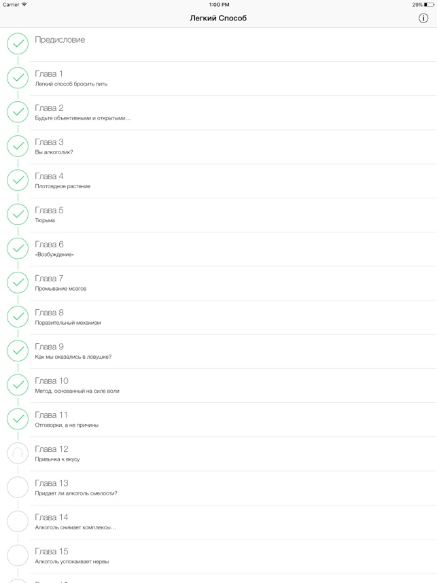The width and height of the screenshot is (437, 583).
Task: Tap headphones icon next to Глава 12
Action: [18, 453]
